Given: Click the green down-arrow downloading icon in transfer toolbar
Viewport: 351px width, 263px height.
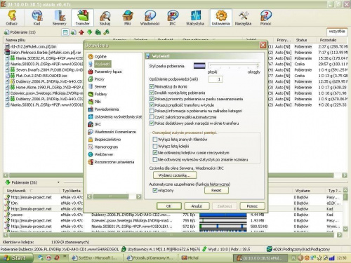Looking at the screenshot, I should point(90,32).
